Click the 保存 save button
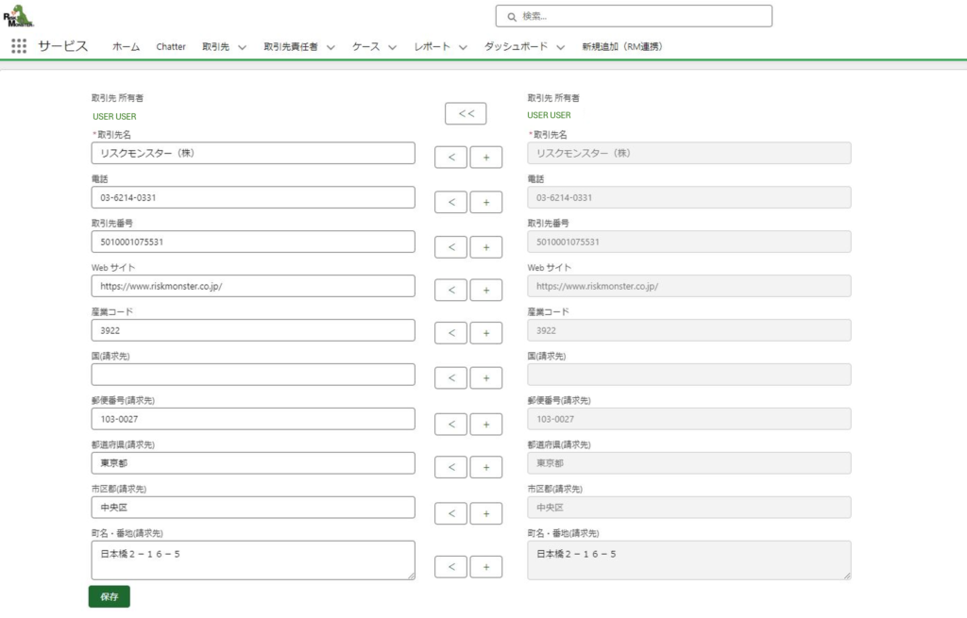 pyautogui.click(x=109, y=596)
